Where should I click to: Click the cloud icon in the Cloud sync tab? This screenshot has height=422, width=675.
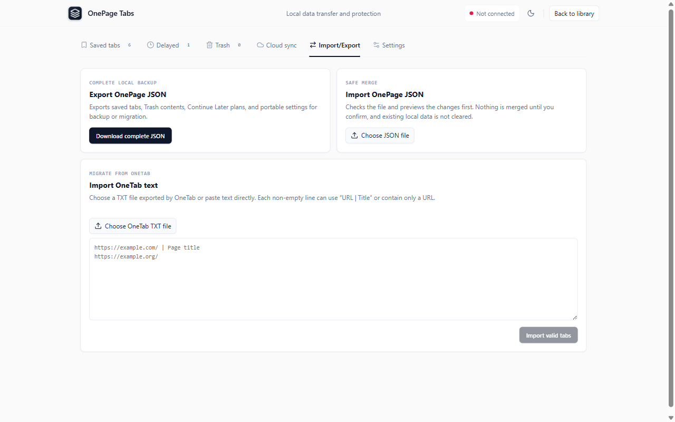click(260, 45)
